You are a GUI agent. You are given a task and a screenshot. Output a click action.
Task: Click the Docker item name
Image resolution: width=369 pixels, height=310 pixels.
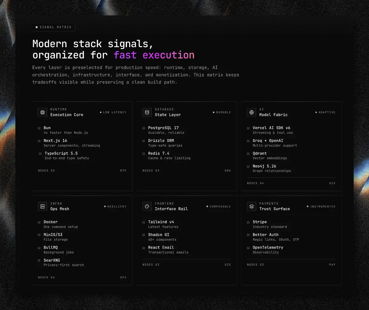[x=51, y=222]
